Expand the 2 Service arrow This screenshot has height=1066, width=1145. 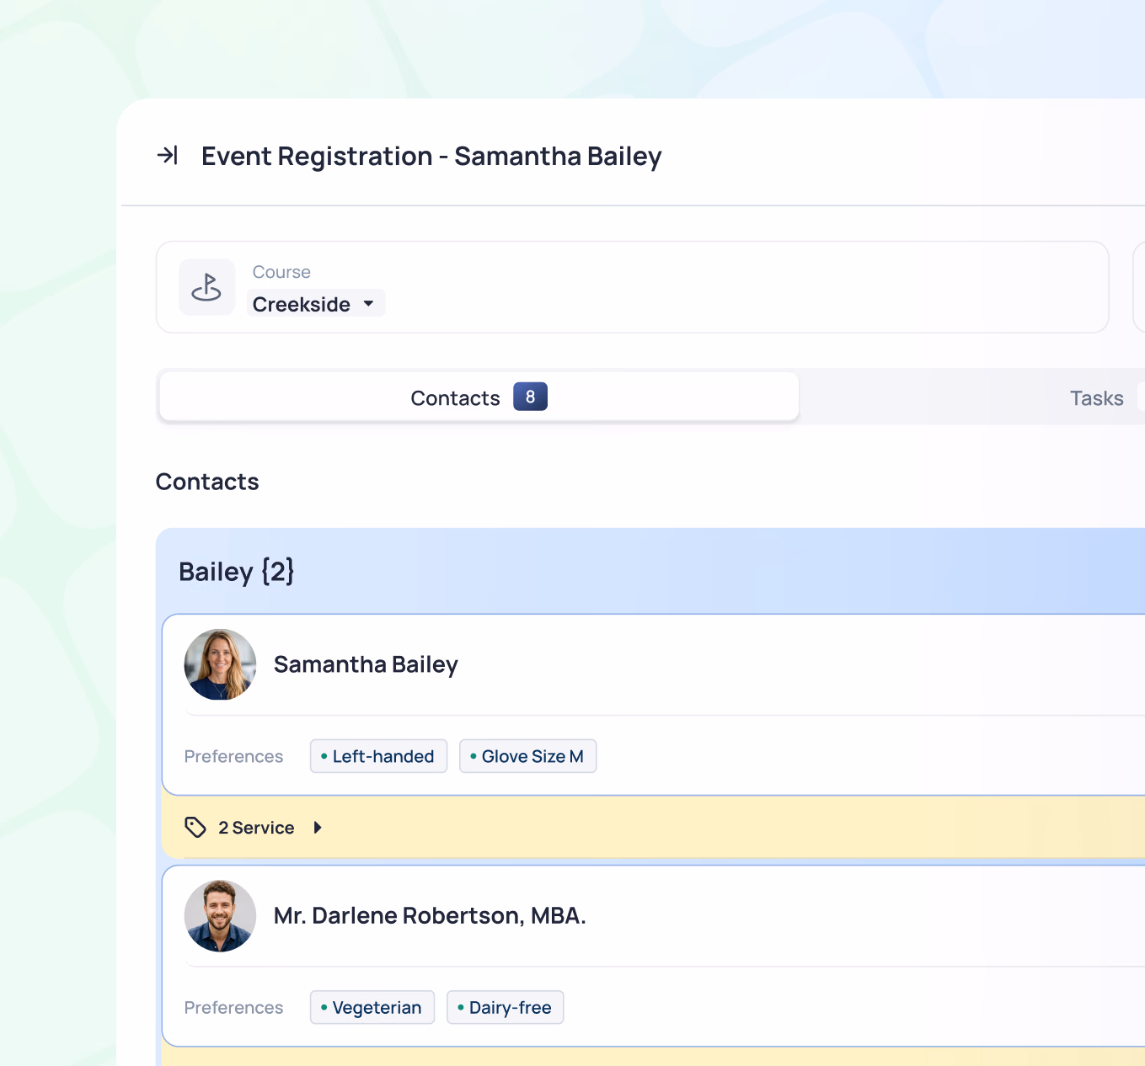click(318, 828)
